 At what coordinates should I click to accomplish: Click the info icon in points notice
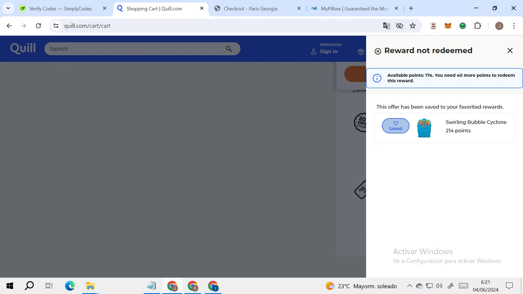[377, 78]
